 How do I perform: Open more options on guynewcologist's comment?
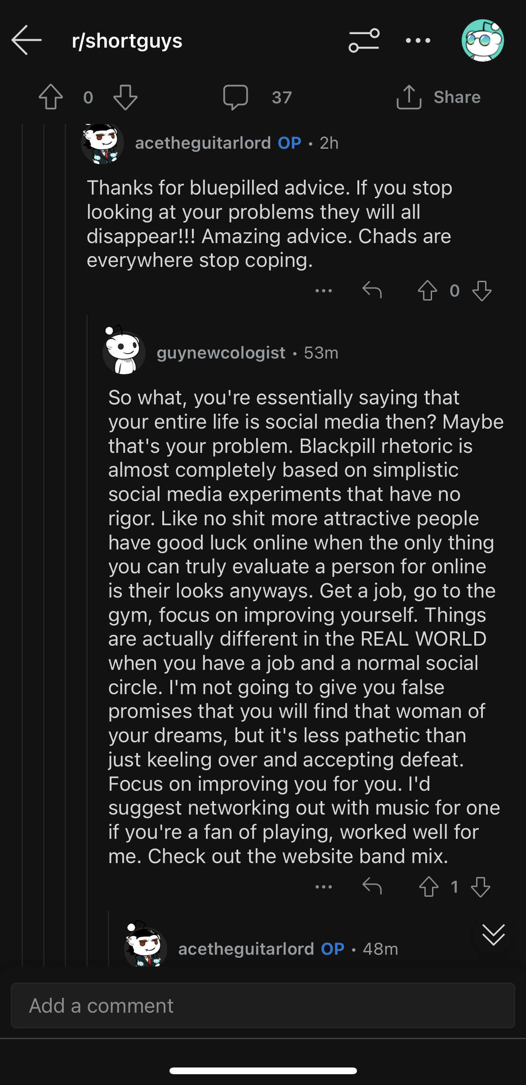pyautogui.click(x=324, y=887)
